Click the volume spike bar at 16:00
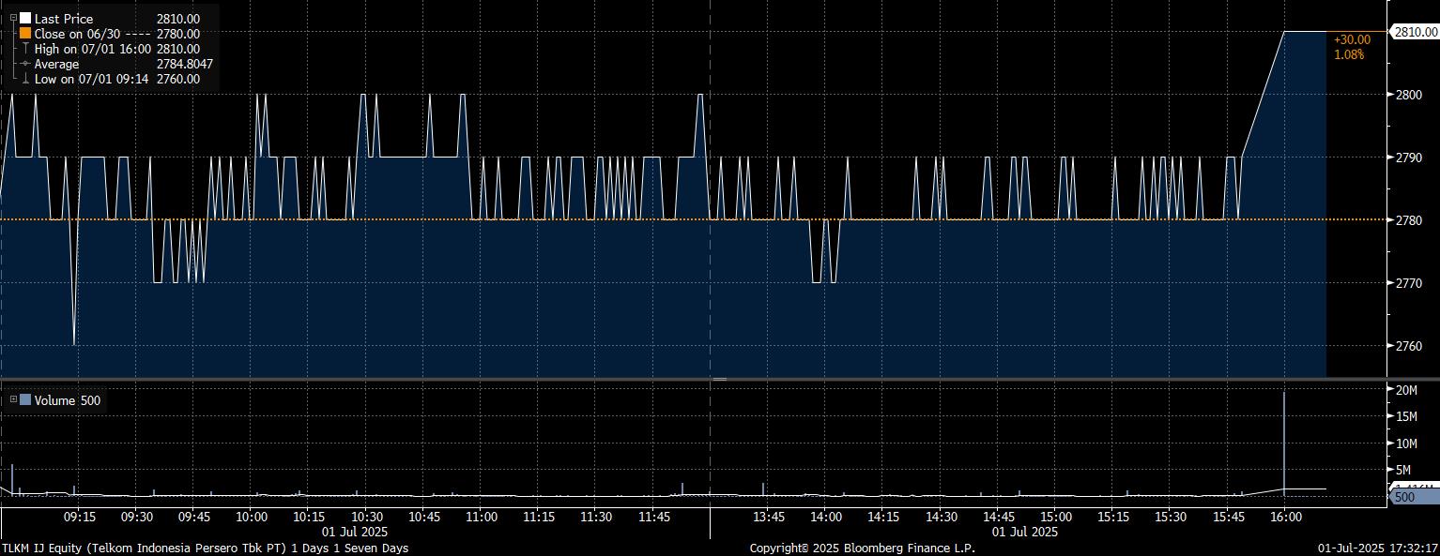1440x556 pixels. (1284, 441)
